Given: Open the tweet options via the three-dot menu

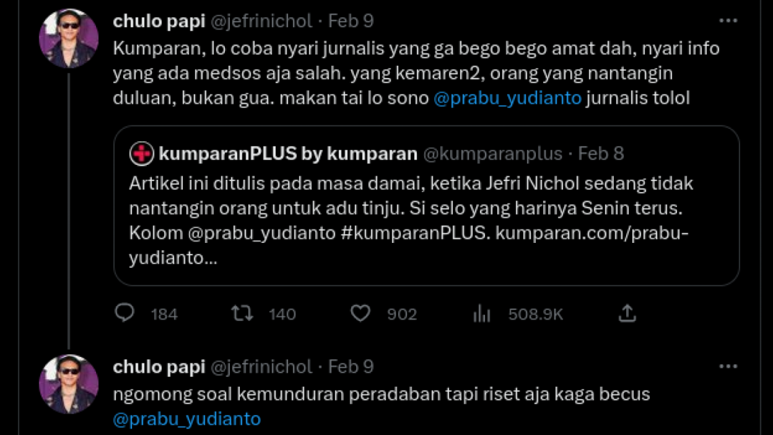Looking at the screenshot, I should [x=727, y=21].
